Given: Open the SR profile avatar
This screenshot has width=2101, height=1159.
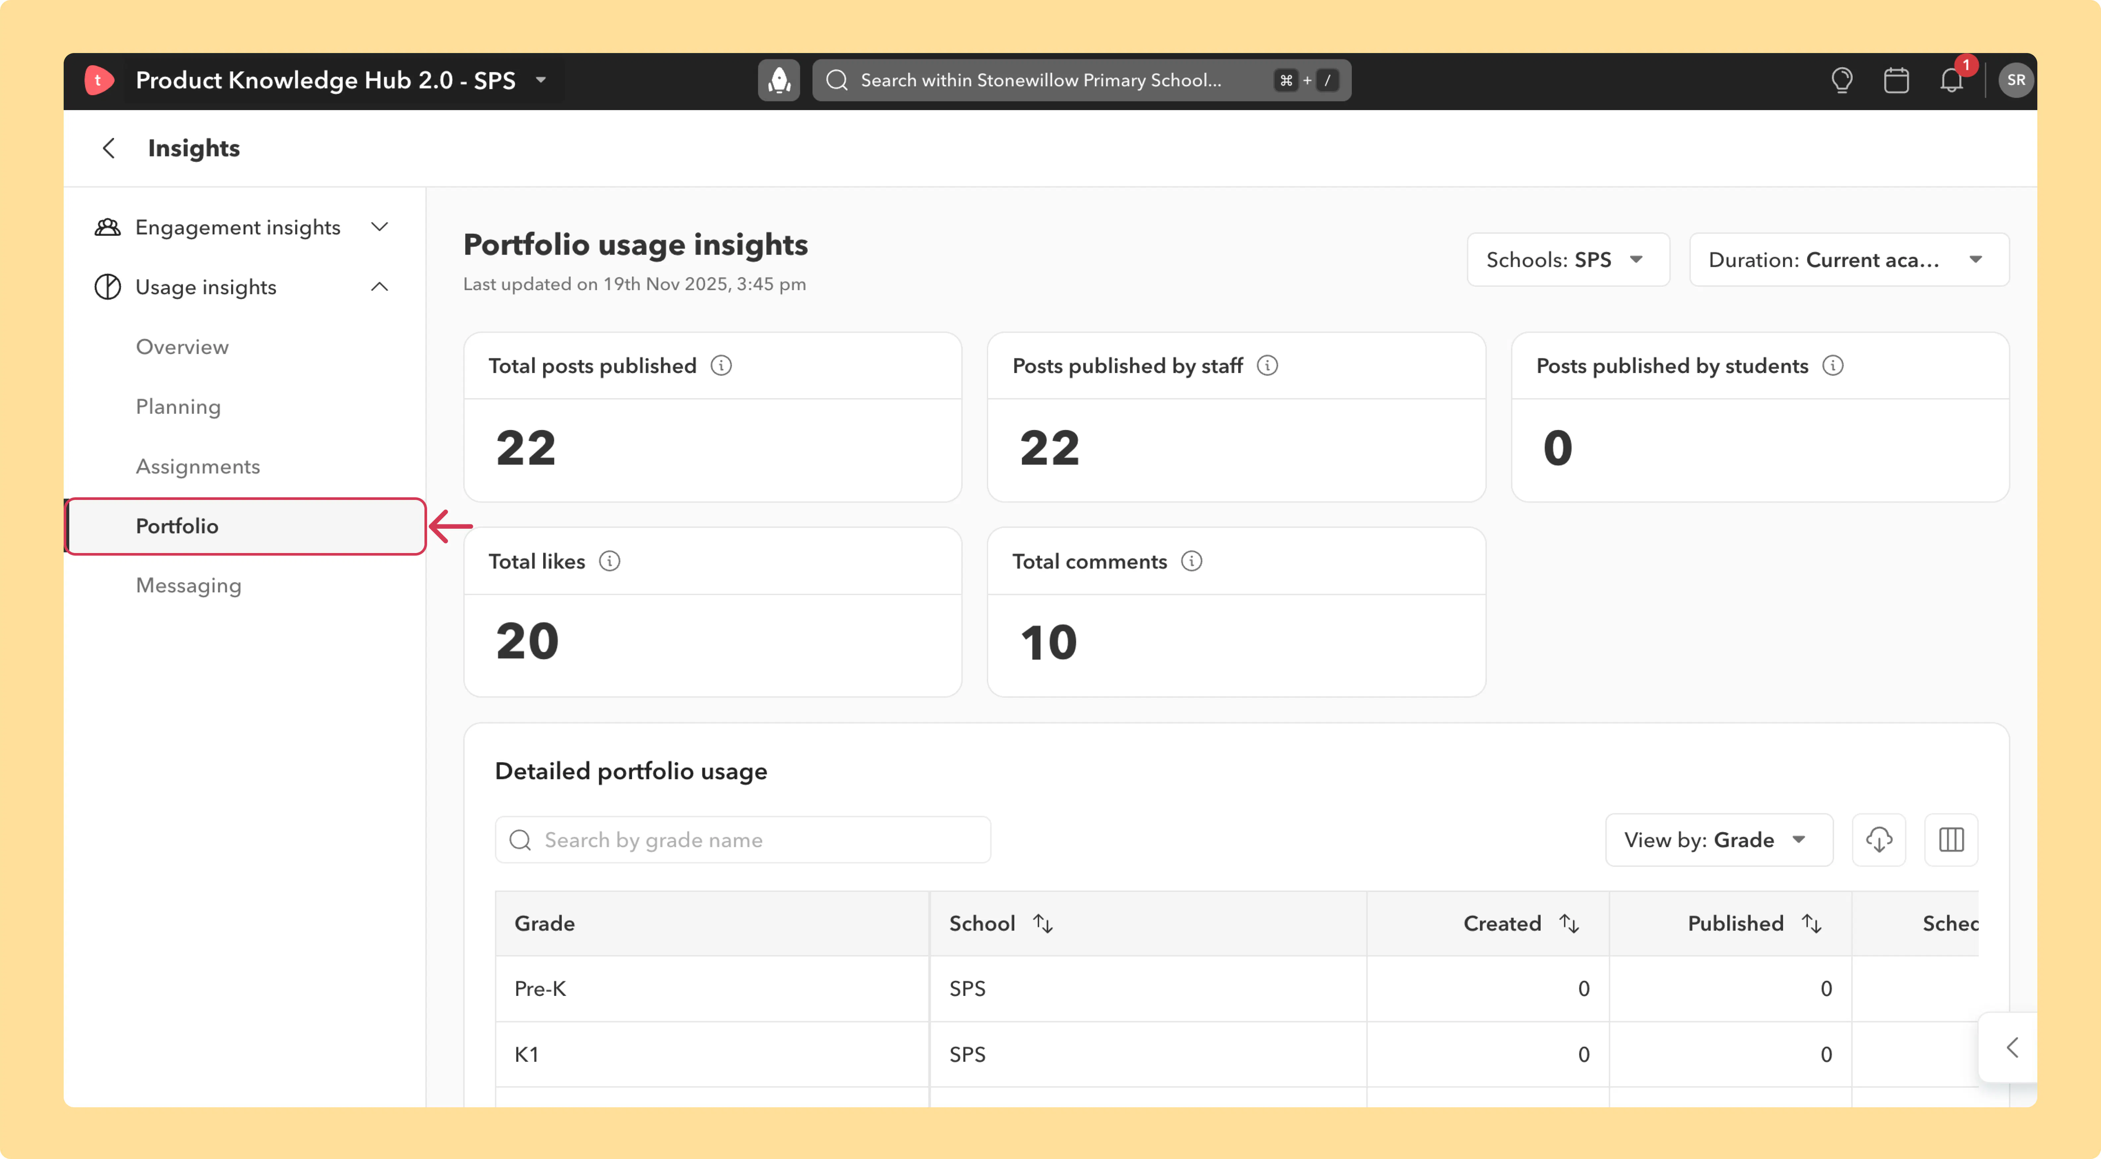Looking at the screenshot, I should coord(2015,80).
